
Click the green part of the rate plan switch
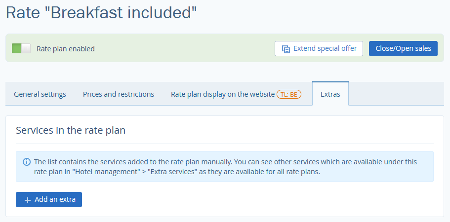[17, 48]
